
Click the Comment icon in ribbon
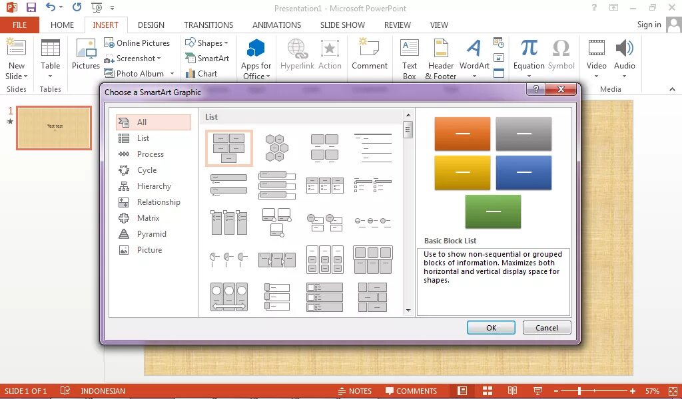[x=369, y=54]
